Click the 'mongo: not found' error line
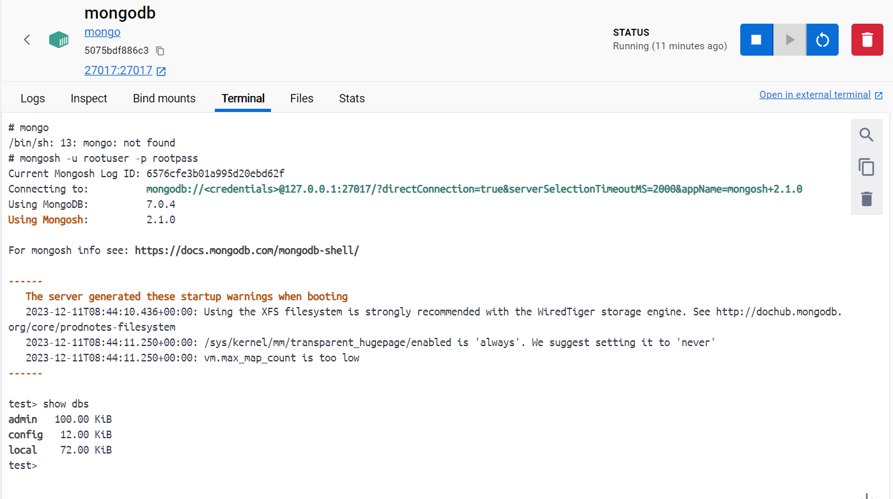The image size is (893, 499). coord(92,143)
